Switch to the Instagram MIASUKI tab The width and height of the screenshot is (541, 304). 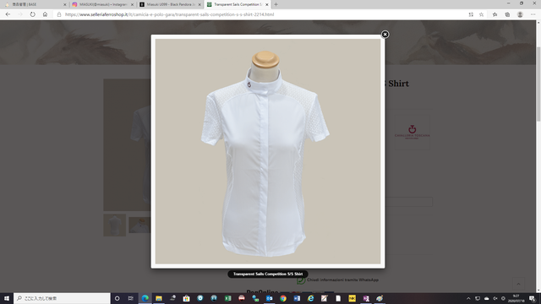point(102,4)
